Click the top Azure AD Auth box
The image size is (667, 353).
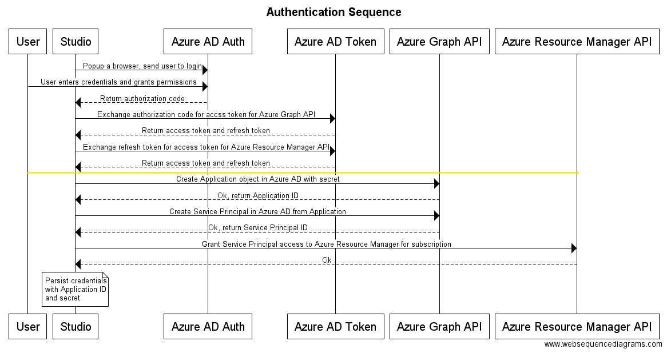tap(208, 42)
